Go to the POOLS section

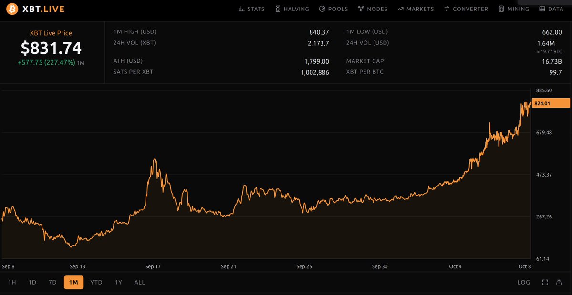click(338, 9)
